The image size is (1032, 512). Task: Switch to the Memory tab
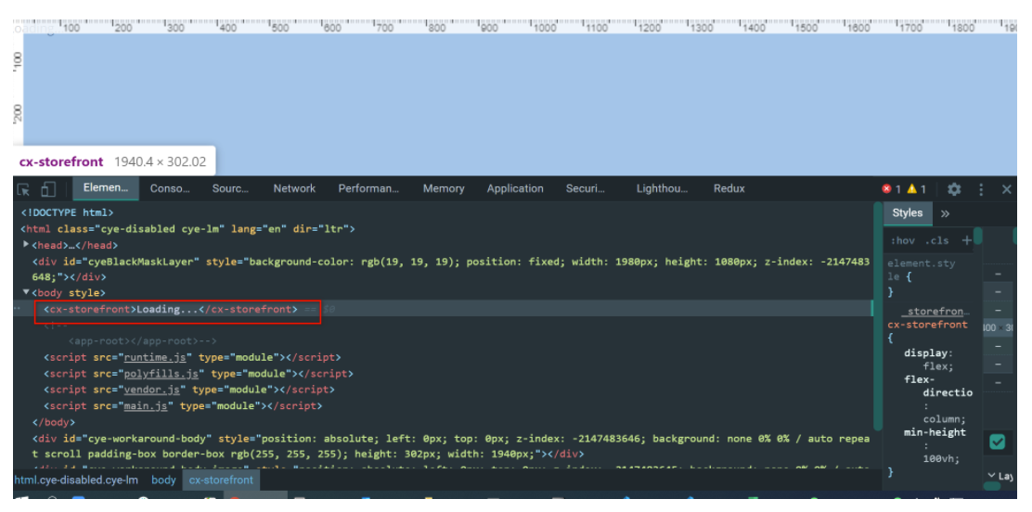click(444, 188)
